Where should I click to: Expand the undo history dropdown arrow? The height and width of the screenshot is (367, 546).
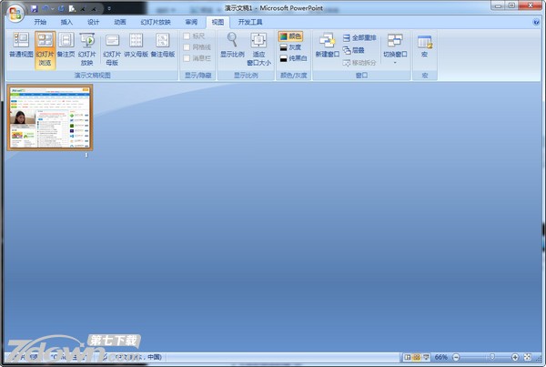(52, 9)
